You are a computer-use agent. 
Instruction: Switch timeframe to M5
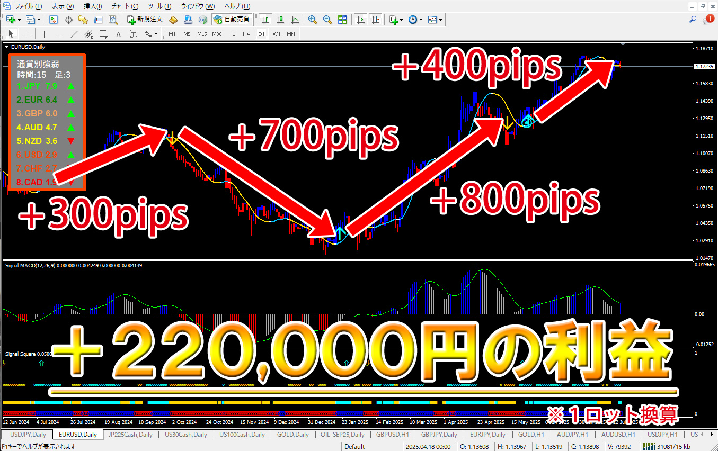pos(187,34)
